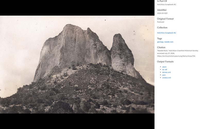Select the json output format

(x=164, y=75)
